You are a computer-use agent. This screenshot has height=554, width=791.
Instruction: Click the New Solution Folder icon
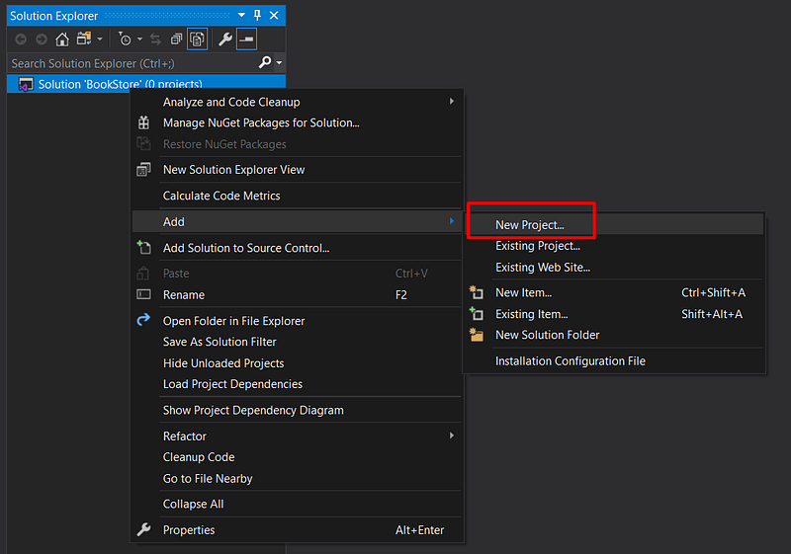pyautogui.click(x=477, y=335)
